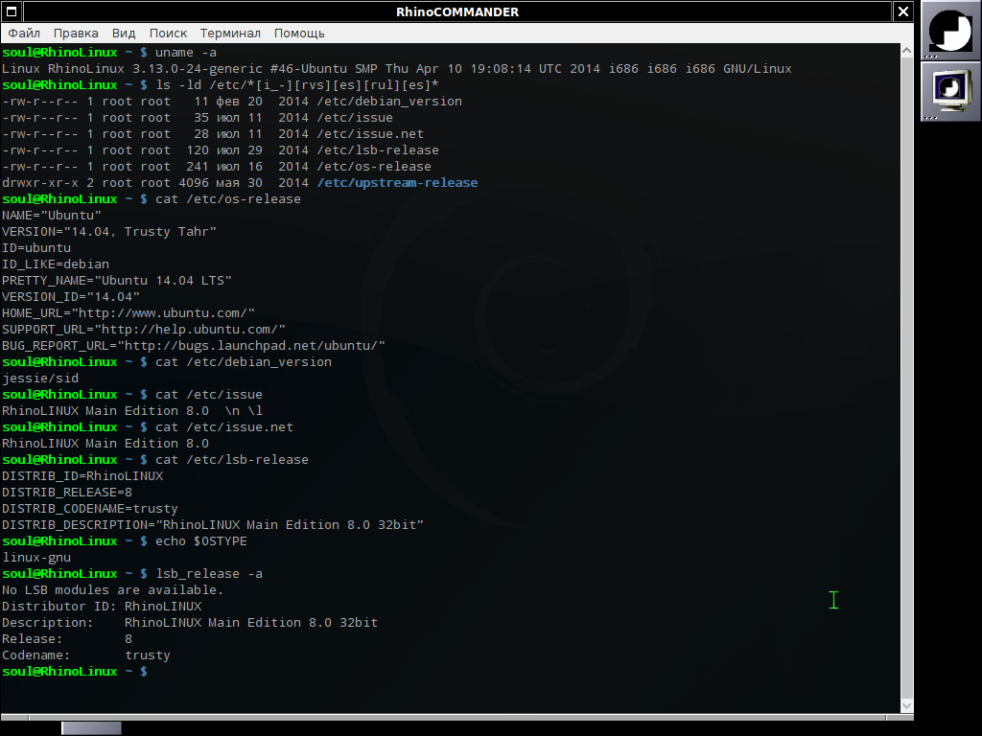The width and height of the screenshot is (982, 736).
Task: Open the window menu icon in RhinoCOMMANDER title bar
Action: click(12, 11)
